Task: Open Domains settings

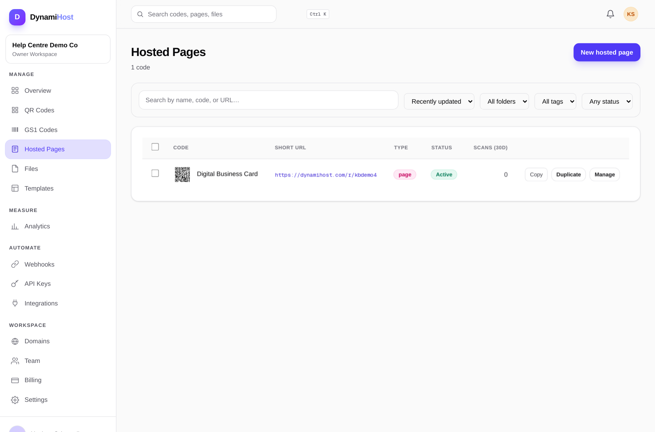Action: tap(58, 341)
